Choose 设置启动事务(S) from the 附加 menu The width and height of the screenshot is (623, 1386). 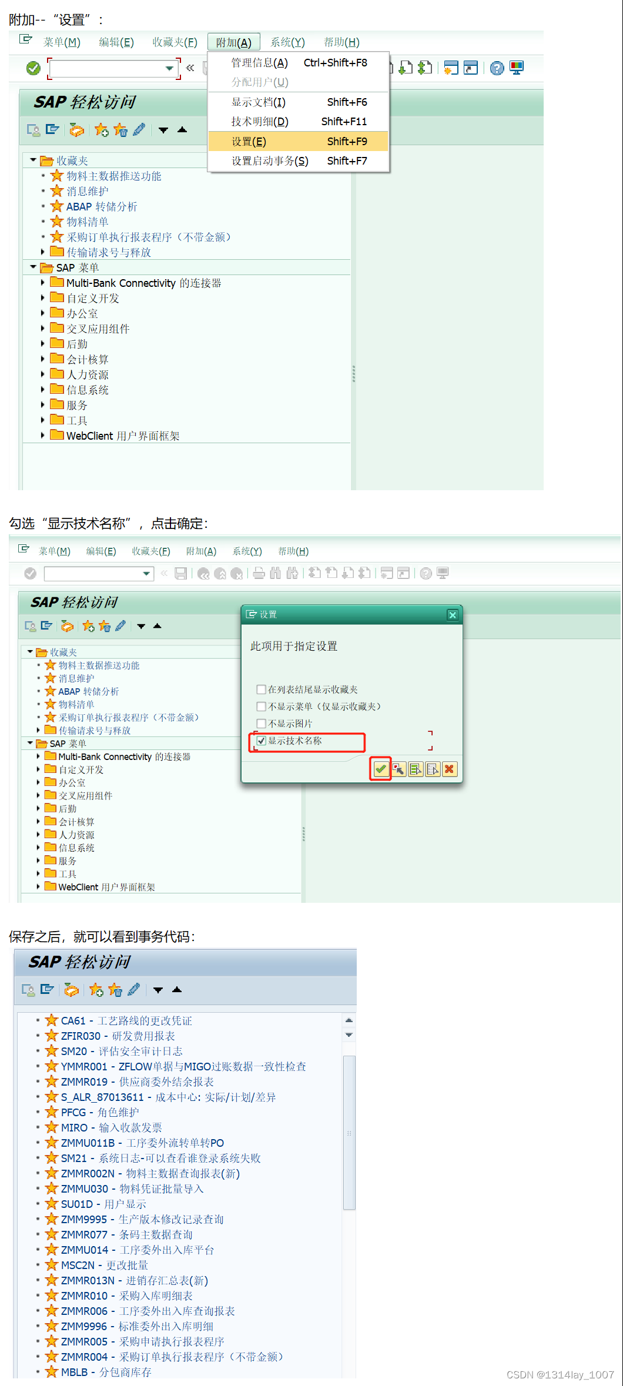(299, 161)
